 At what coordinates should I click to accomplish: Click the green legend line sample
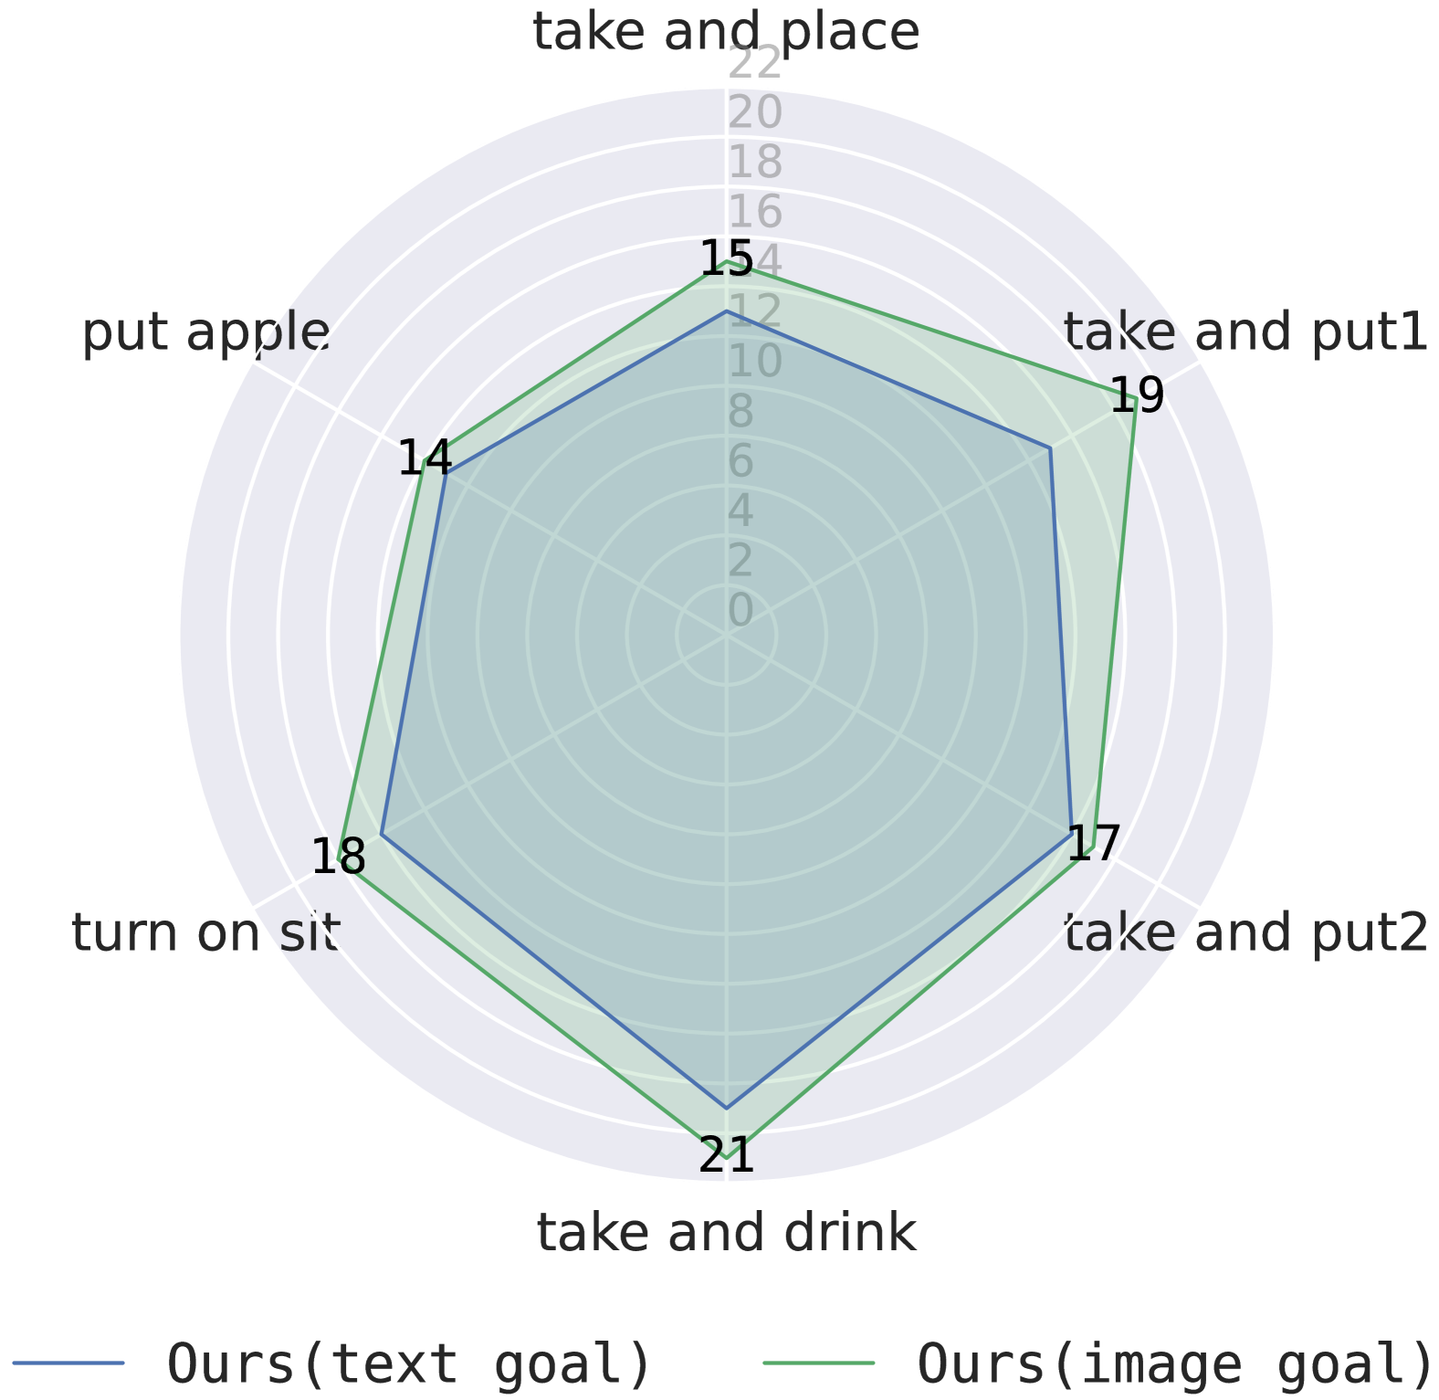pos(818,1363)
